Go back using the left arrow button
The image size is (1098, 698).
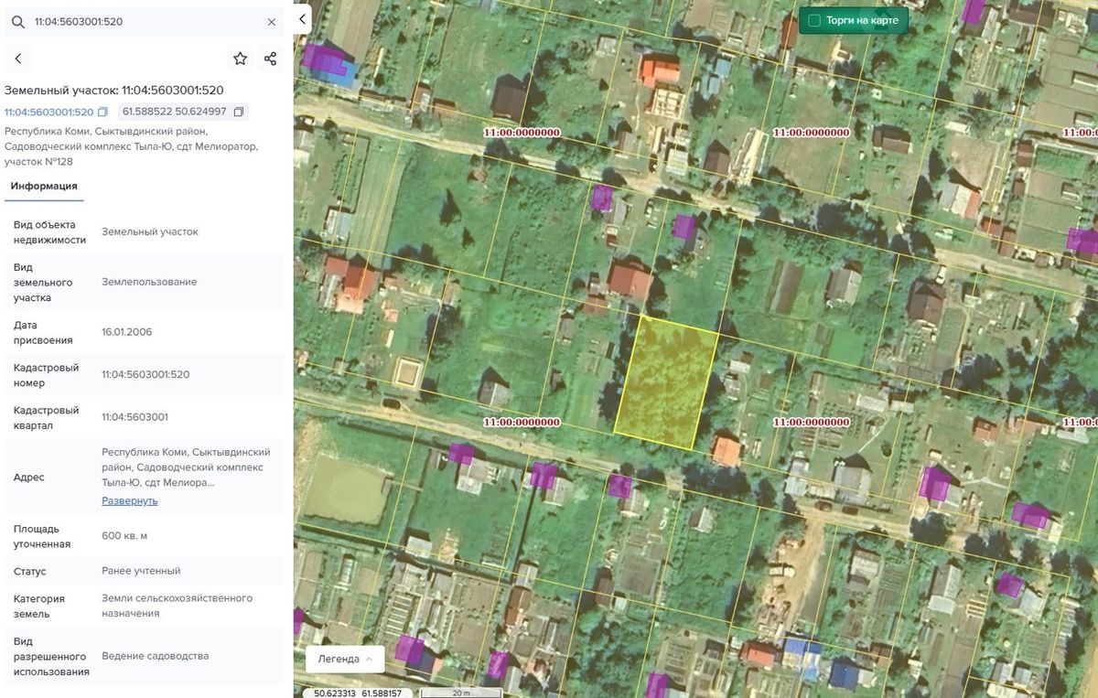pos(18,59)
